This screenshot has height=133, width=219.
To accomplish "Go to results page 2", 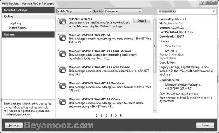I will click(x=101, y=115).
